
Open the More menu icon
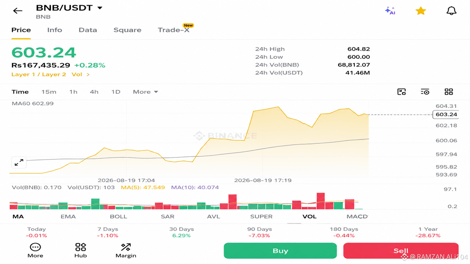(x=35, y=251)
